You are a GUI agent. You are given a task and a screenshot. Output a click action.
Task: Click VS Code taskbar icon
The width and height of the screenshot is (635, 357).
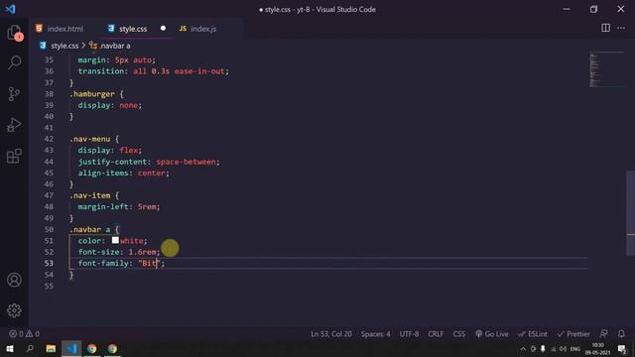71,348
